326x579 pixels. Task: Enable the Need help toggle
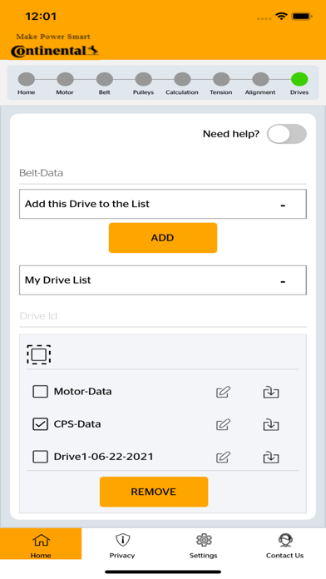click(287, 134)
